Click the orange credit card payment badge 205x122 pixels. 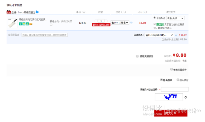coord(31,24)
